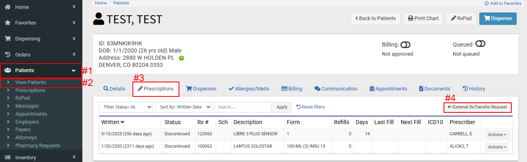527x162 pixels.
Task: Click the LANTUS SOLOSTAR description
Action: click(x=253, y=146)
